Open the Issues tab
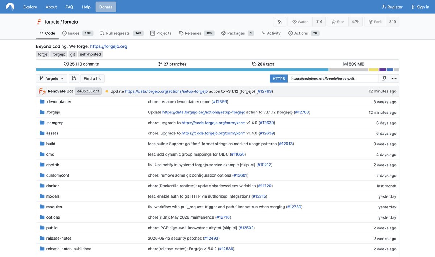 click(x=78, y=33)
